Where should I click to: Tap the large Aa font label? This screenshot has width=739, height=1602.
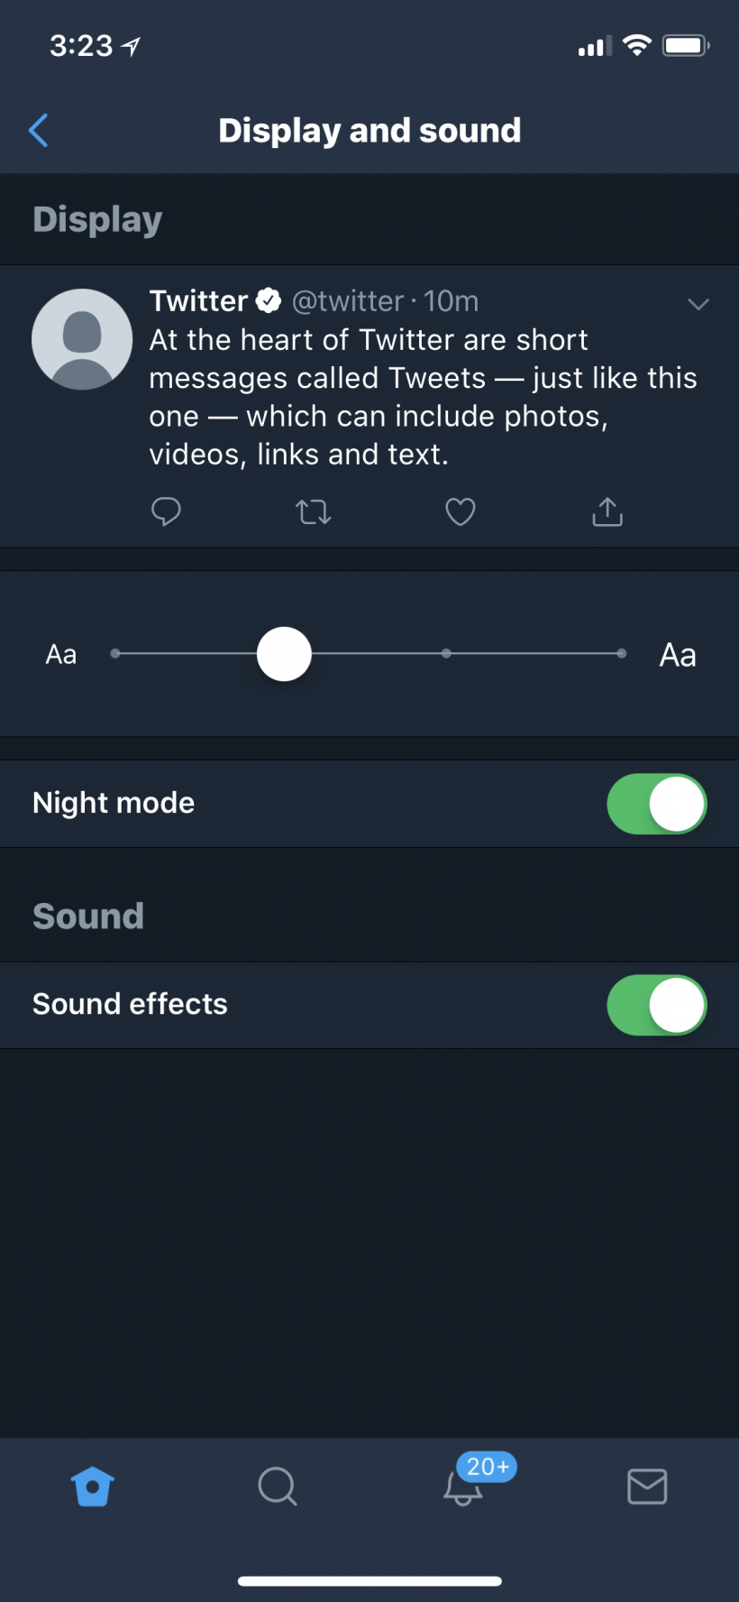pos(678,655)
